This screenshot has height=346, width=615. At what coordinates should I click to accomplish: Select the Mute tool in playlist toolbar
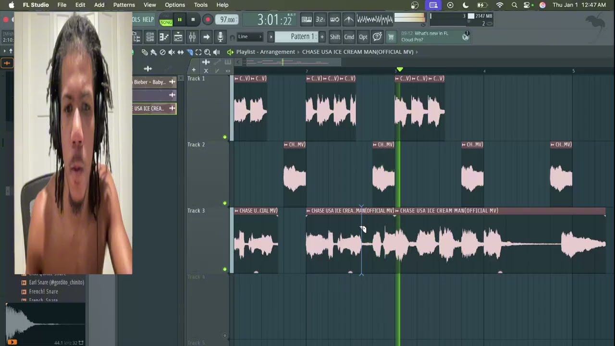click(x=172, y=52)
